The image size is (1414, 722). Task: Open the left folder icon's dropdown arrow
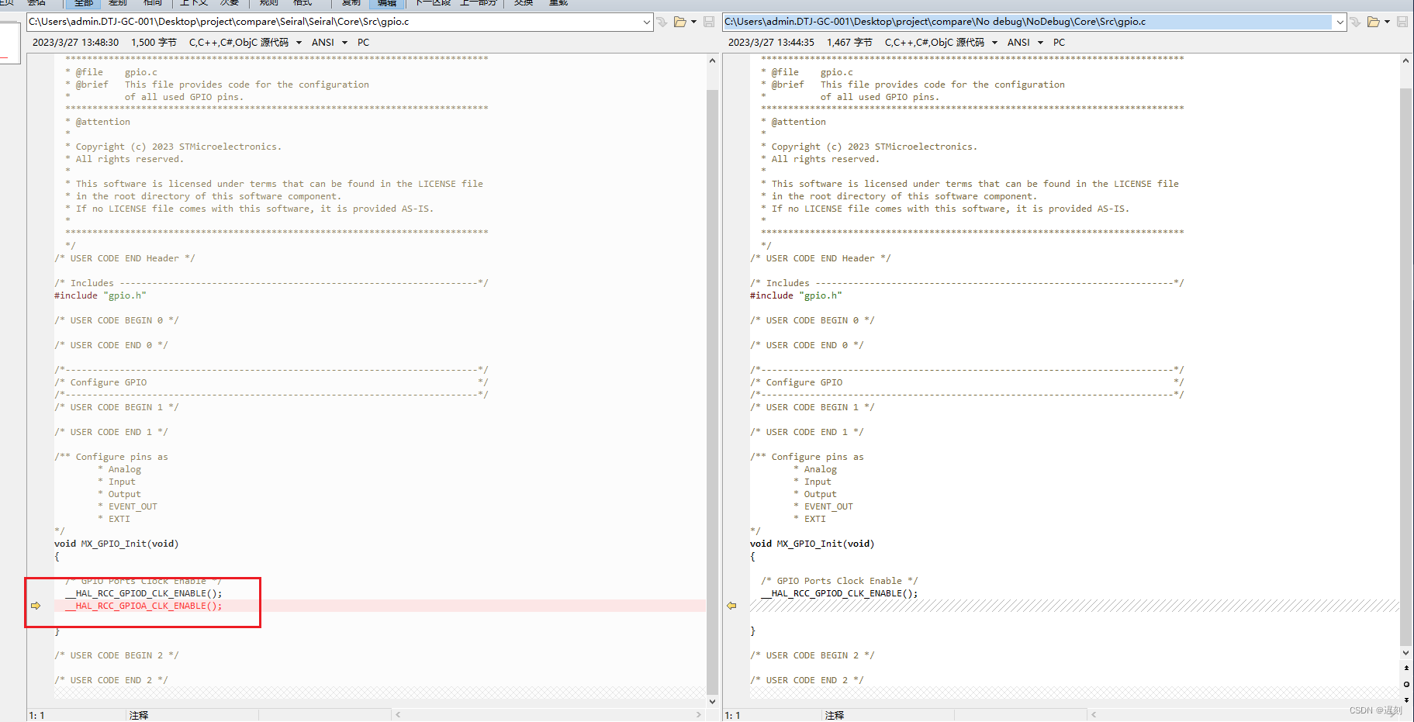693,22
